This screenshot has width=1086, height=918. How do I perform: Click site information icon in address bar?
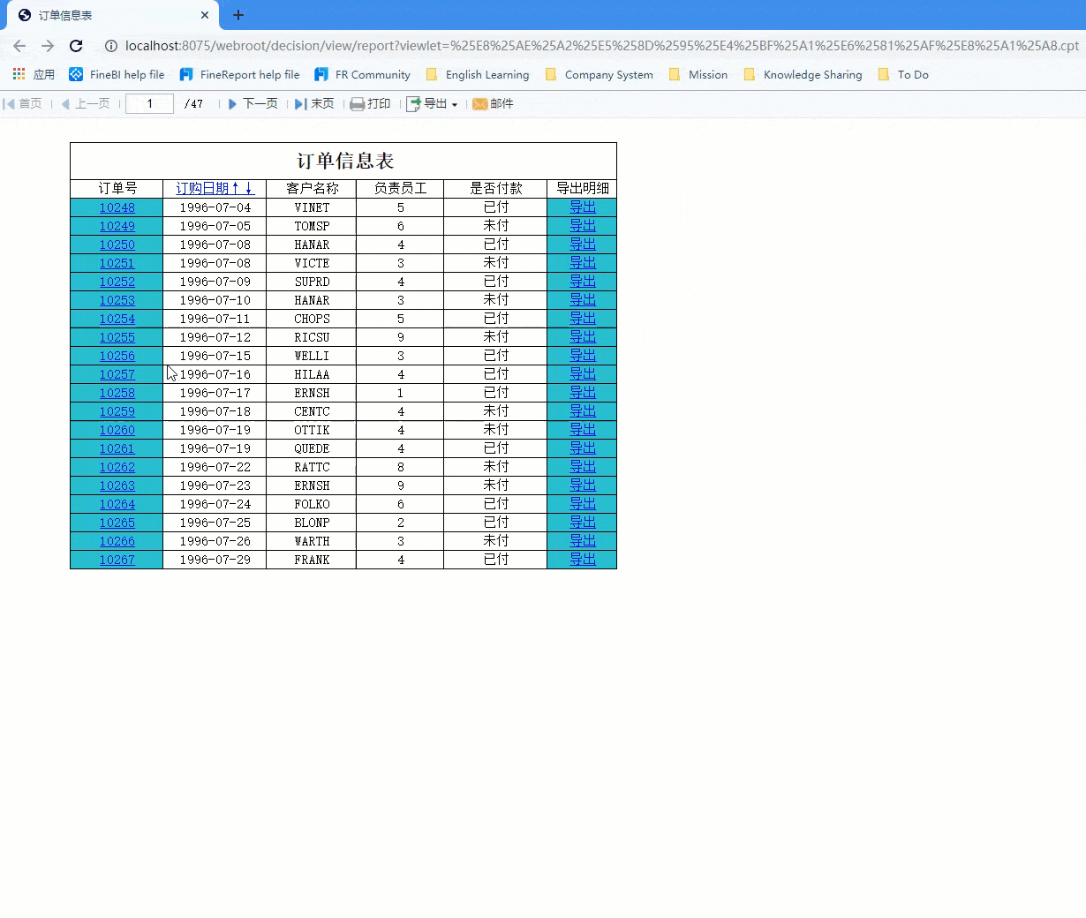click(111, 46)
